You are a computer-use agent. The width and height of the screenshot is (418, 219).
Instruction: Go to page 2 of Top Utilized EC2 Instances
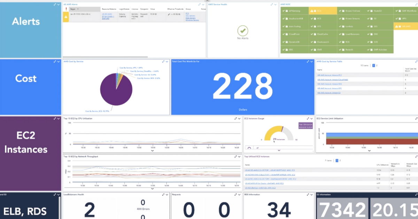(x=340, y=160)
